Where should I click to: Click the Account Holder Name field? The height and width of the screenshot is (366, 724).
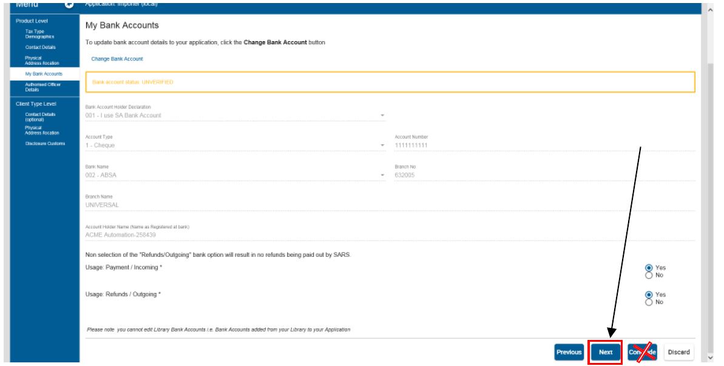tap(390, 235)
